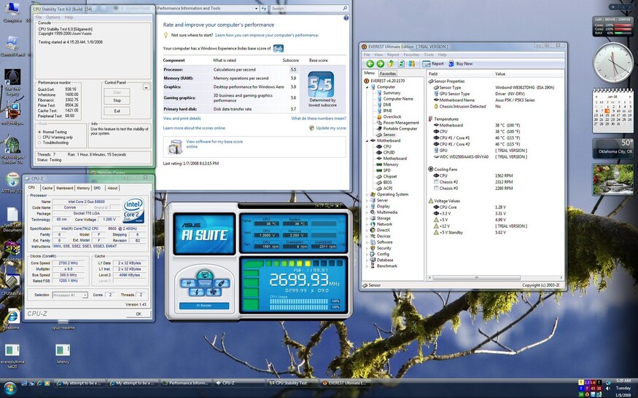Image resolution: width=638 pixels, height=398 pixels.
Task: Click the analog clock sidebar gadget
Action: [x=612, y=63]
